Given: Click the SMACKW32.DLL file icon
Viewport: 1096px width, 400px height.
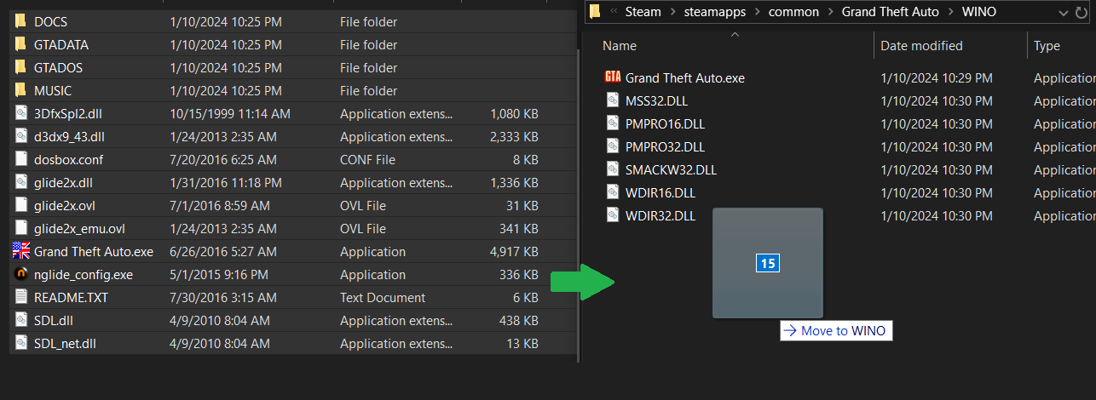Looking at the screenshot, I should (x=612, y=169).
